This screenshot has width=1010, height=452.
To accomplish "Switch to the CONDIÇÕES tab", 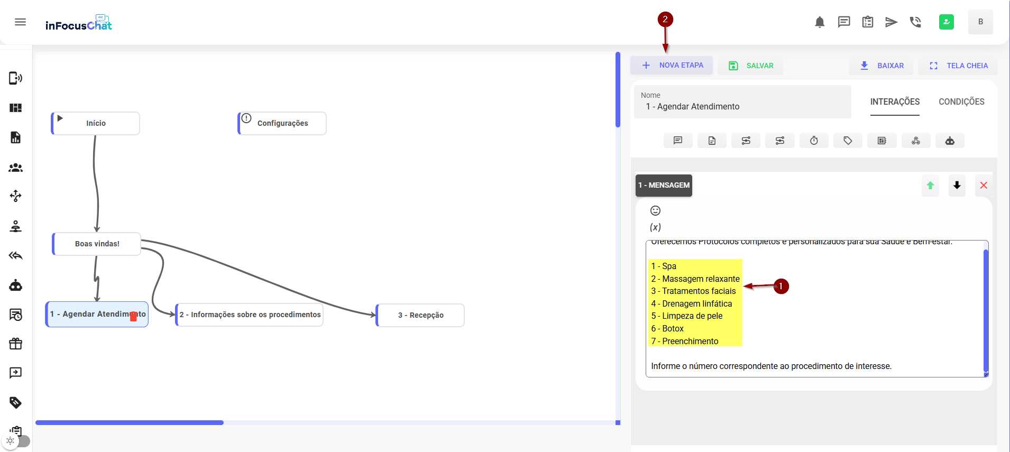I will click(961, 102).
